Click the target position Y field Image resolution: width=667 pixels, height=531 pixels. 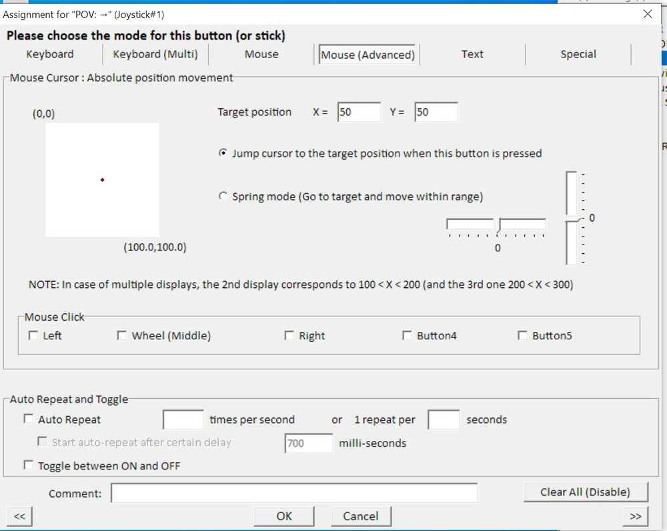436,112
